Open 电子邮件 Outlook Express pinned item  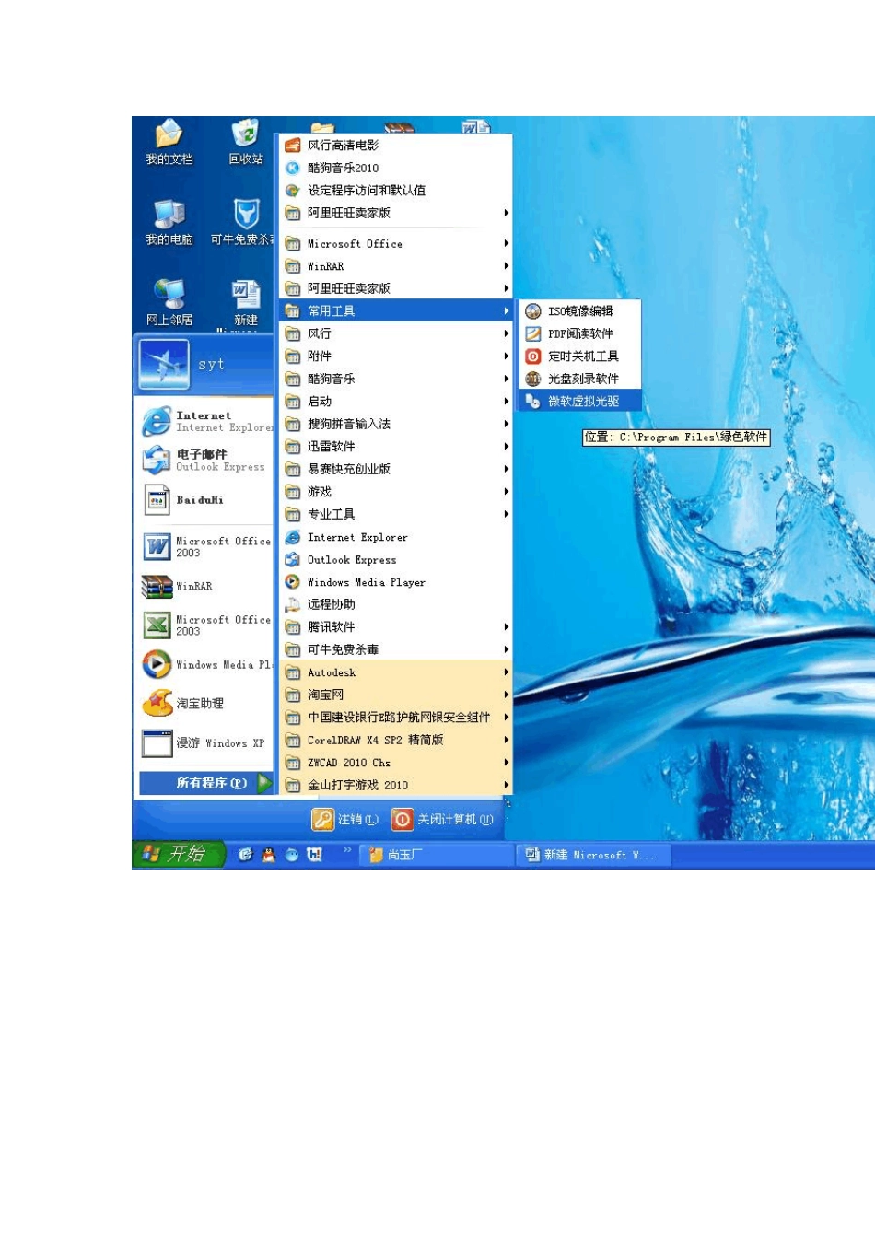(x=206, y=461)
